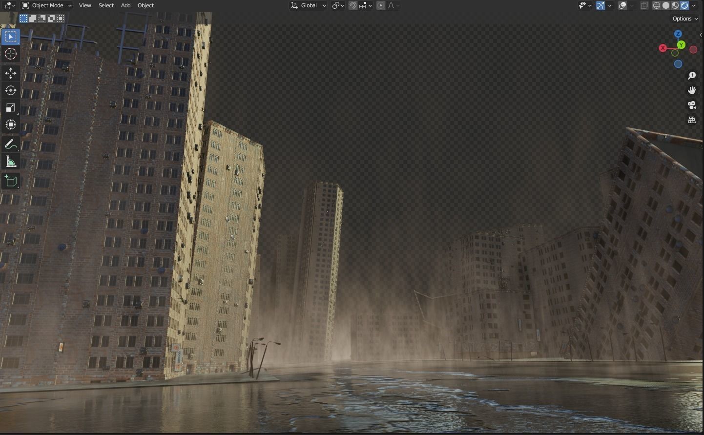Click the zoom view magnifier icon
704x435 pixels.
(x=692, y=76)
